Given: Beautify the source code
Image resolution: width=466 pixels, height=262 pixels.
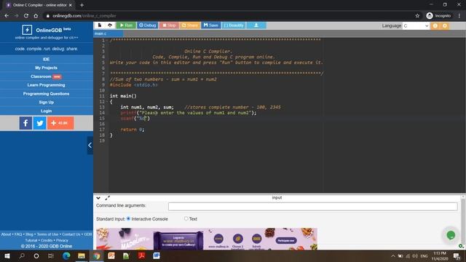Looking at the screenshot, I should [234, 25].
